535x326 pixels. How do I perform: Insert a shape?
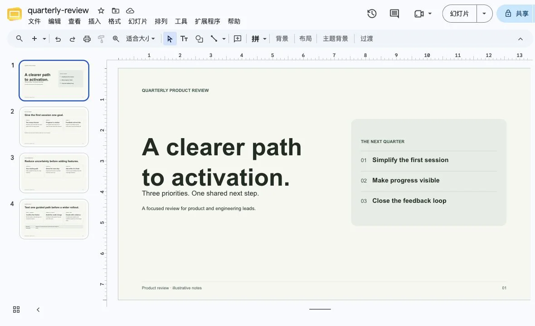pyautogui.click(x=199, y=39)
